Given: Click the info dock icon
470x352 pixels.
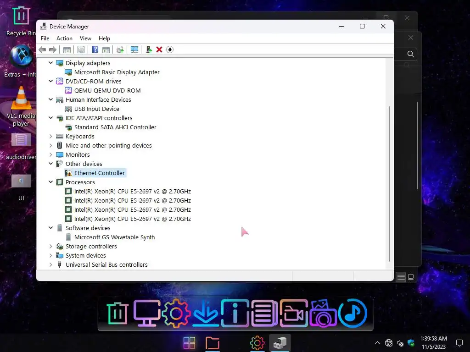Looking at the screenshot, I should pyautogui.click(x=235, y=313).
